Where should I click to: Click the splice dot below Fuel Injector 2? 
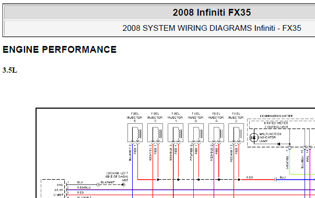[239, 180]
